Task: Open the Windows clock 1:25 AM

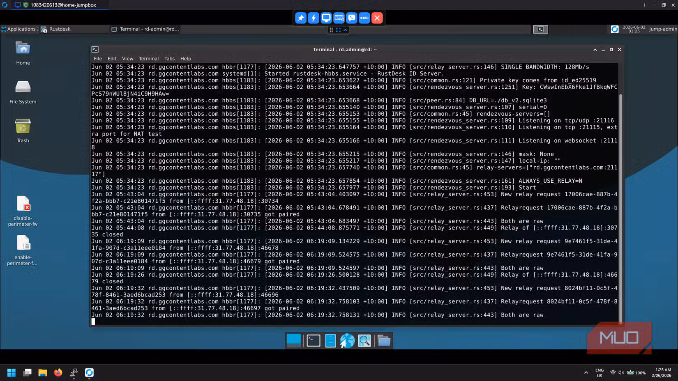Action: click(661, 373)
